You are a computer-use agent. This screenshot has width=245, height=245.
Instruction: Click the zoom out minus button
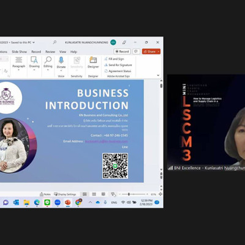pyautogui.click(x=120, y=194)
